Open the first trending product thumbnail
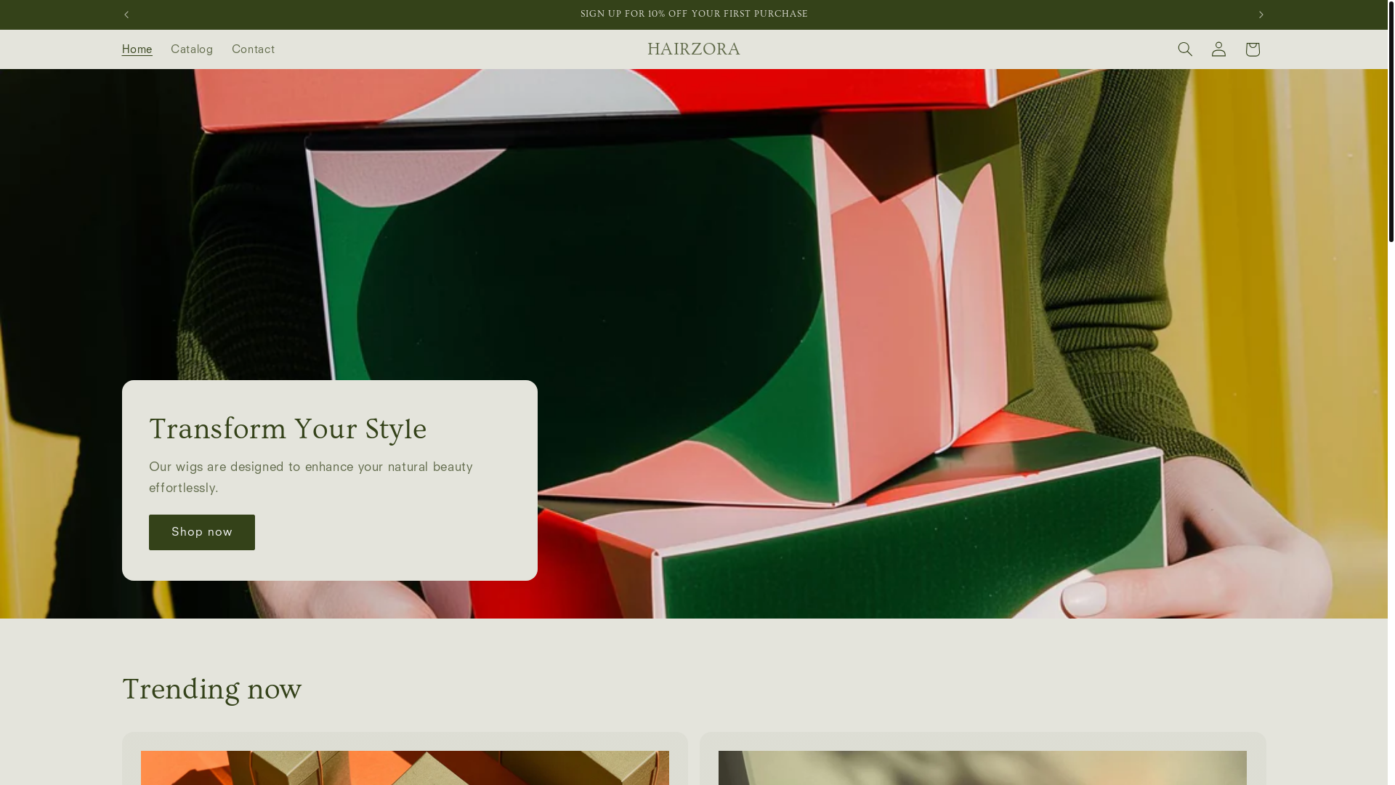Screen dimensions: 1395x785 [405, 768]
